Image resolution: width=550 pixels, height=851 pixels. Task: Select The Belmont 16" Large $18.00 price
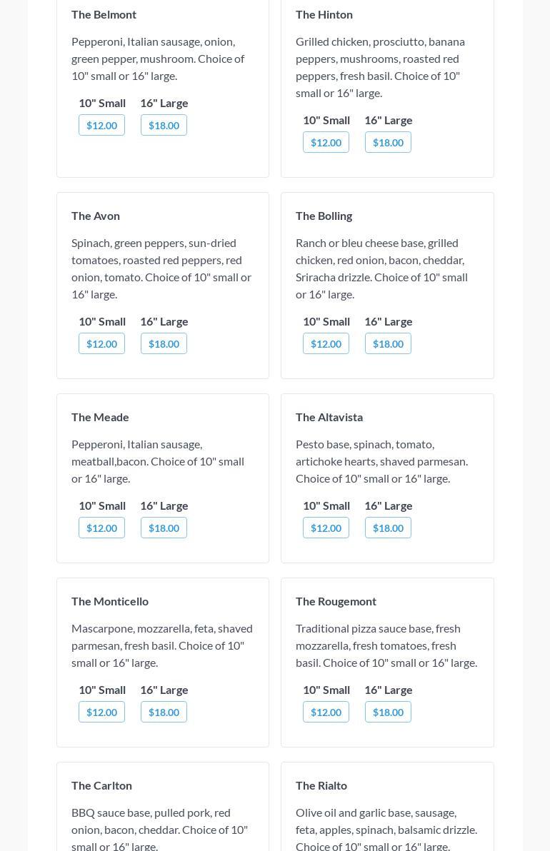[x=164, y=126]
